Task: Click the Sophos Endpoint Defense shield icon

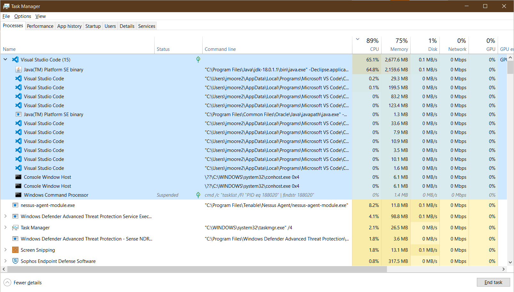Action: tap(15, 261)
